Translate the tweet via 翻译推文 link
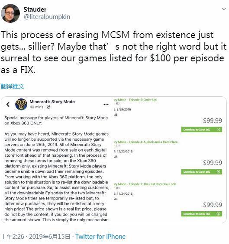 [x=12, y=86]
